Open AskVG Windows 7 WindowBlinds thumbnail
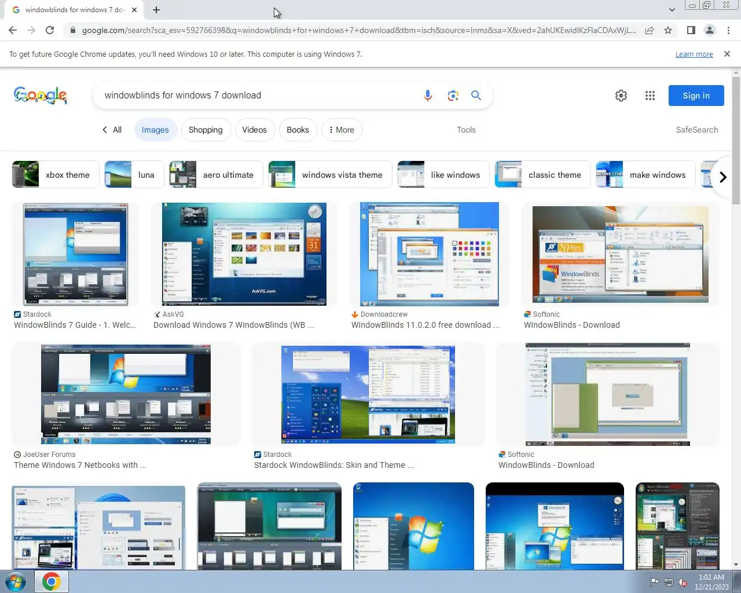Viewport: 741px width, 593px height. (x=244, y=254)
